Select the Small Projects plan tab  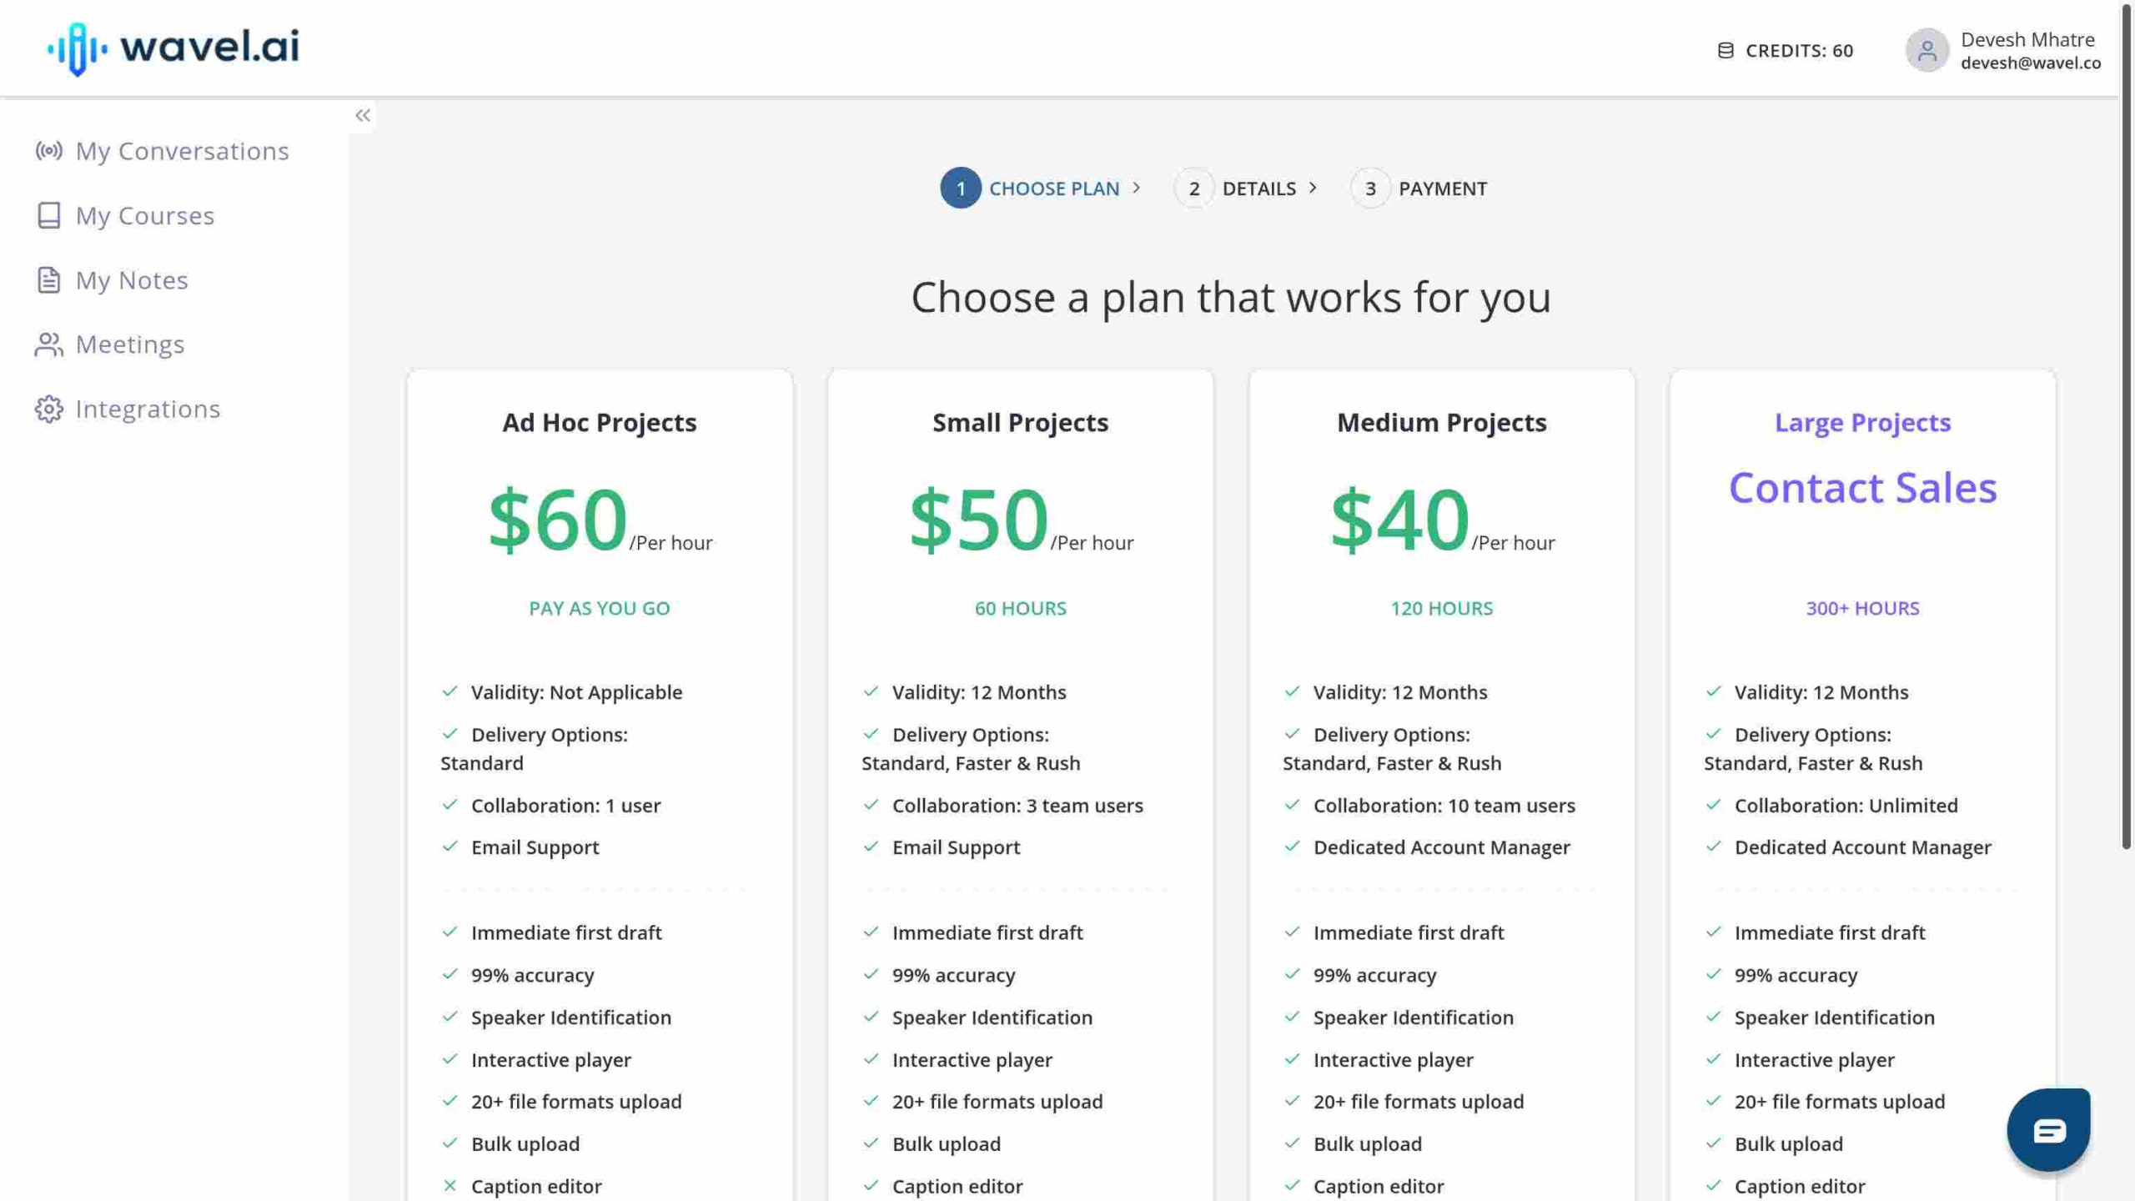point(1019,422)
